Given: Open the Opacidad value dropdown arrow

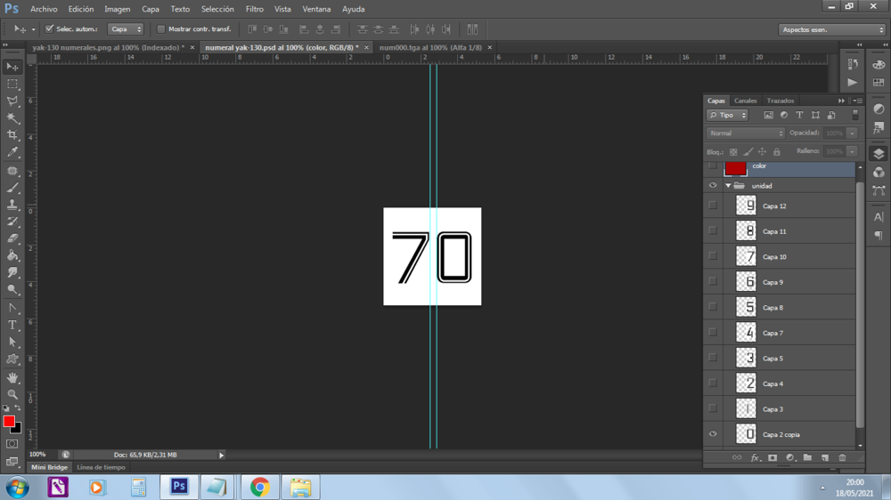Looking at the screenshot, I should [x=852, y=133].
